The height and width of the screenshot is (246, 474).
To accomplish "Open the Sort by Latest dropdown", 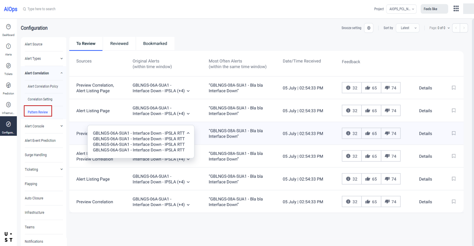I will click(408, 28).
